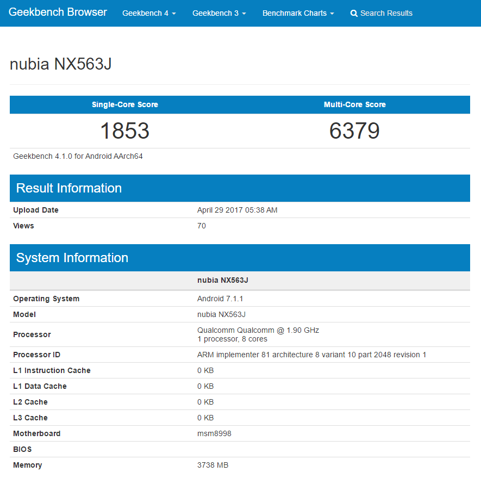481x478 pixels.
Task: Click the L1 Instruction Cache label
Action: pos(52,370)
